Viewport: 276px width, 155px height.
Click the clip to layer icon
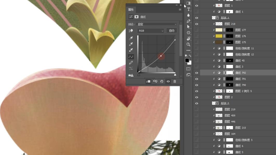pos(148,81)
